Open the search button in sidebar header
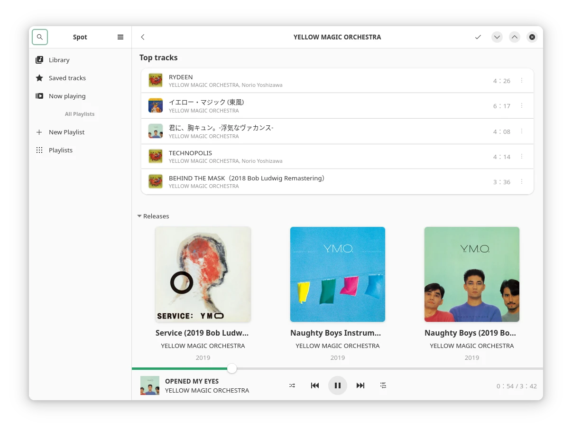 [x=40, y=37]
